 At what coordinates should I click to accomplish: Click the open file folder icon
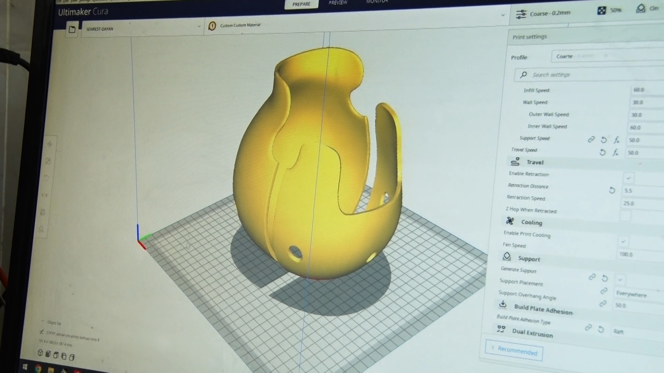tap(72, 30)
